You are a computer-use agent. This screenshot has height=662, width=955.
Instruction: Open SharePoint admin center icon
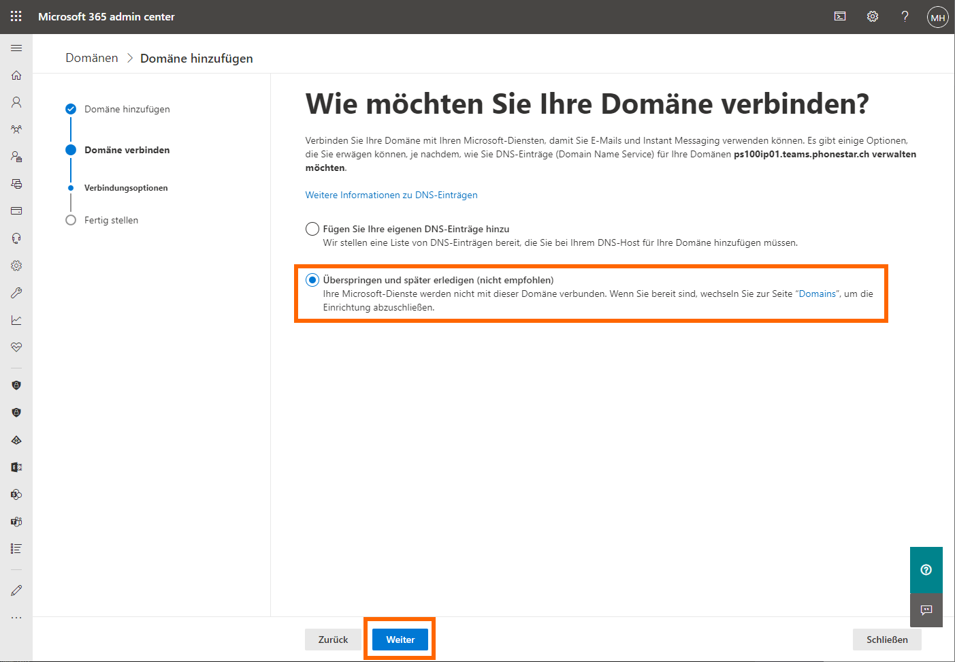tap(16, 494)
